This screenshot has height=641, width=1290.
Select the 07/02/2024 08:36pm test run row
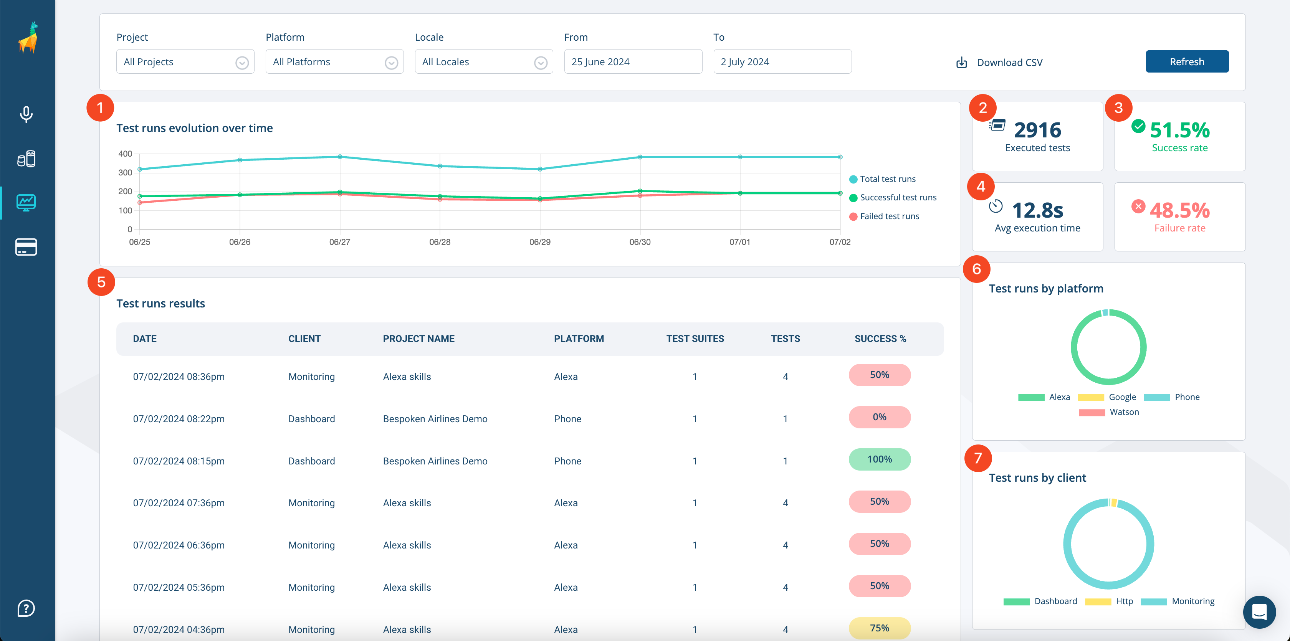click(530, 377)
